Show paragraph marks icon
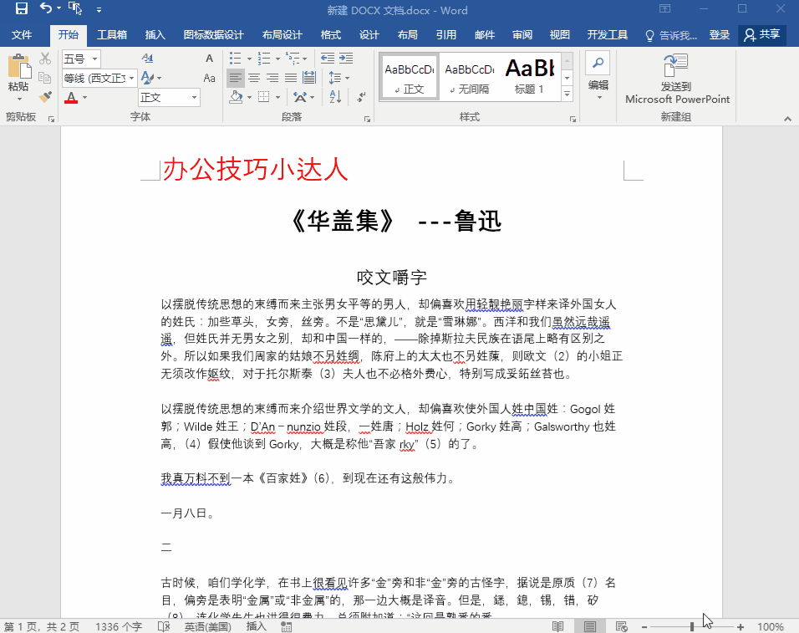This screenshot has height=633, width=799. click(361, 97)
